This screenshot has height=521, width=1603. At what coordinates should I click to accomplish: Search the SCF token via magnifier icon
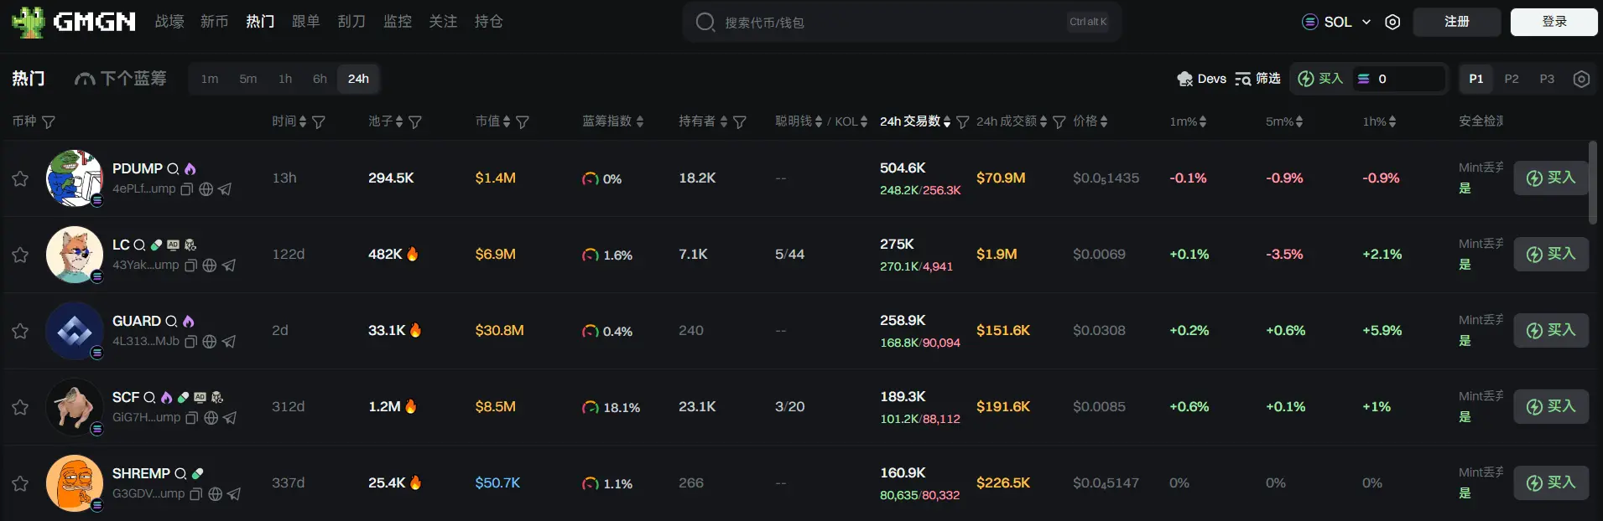point(149,398)
